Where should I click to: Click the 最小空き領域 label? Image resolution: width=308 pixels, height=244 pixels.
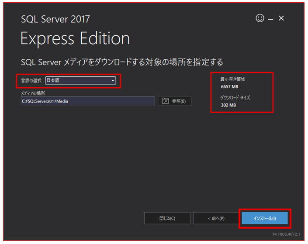pos(232,79)
